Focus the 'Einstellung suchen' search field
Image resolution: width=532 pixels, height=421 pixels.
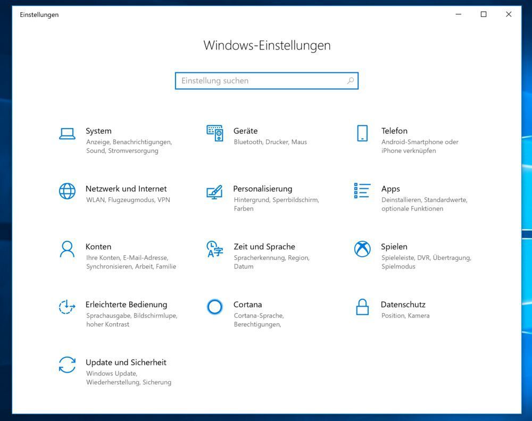pyautogui.click(x=267, y=81)
